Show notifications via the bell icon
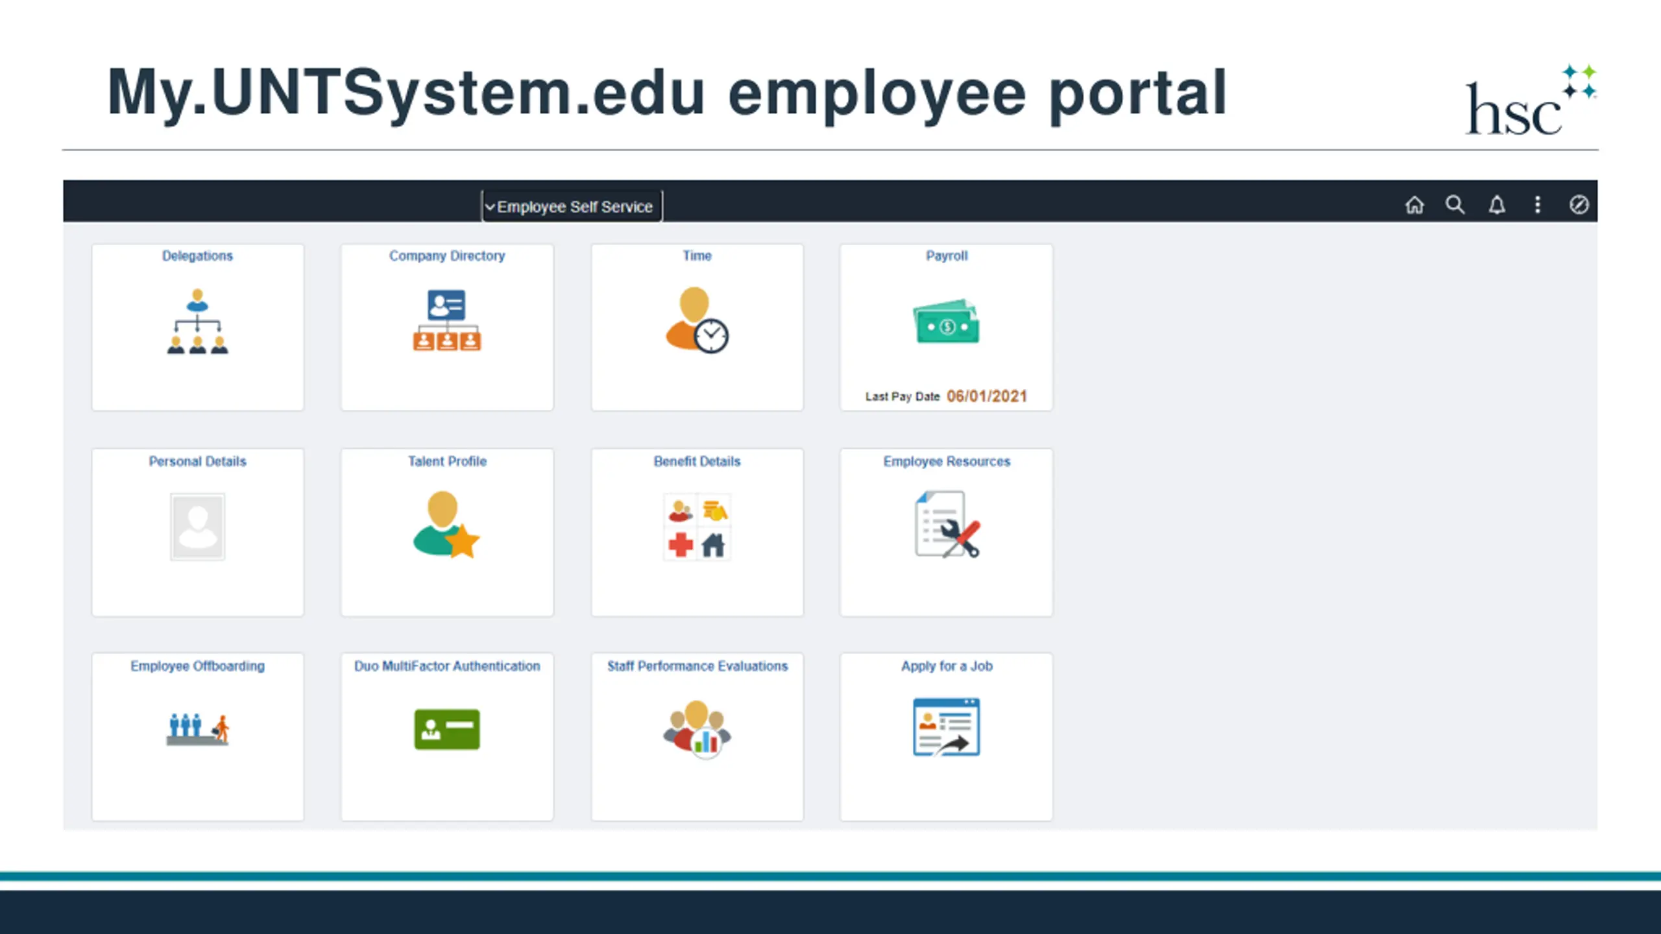The width and height of the screenshot is (1661, 934). click(x=1497, y=205)
